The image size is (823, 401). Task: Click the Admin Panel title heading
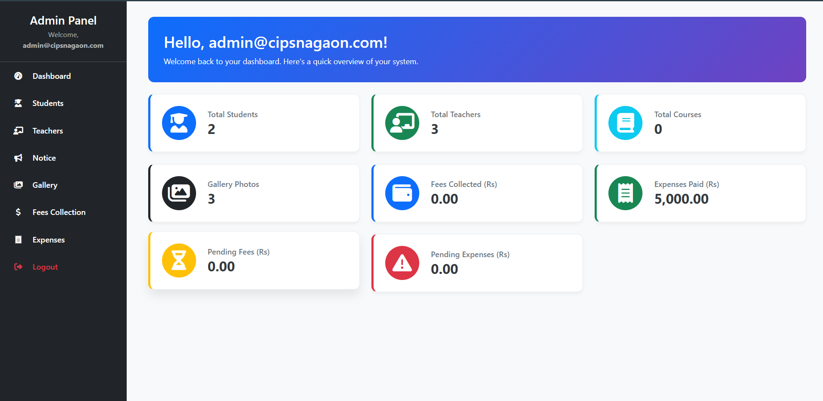pyautogui.click(x=63, y=21)
